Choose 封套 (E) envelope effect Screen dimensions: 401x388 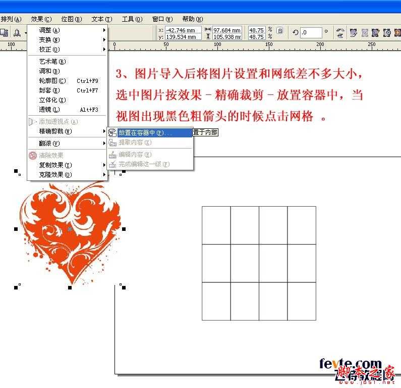coord(67,90)
